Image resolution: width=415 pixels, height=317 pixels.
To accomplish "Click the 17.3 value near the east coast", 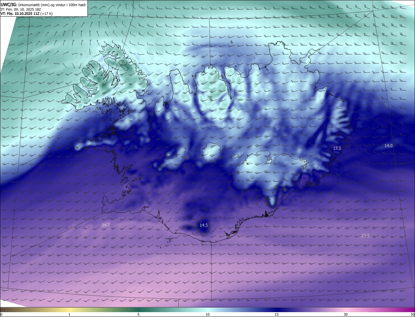I will [337, 148].
